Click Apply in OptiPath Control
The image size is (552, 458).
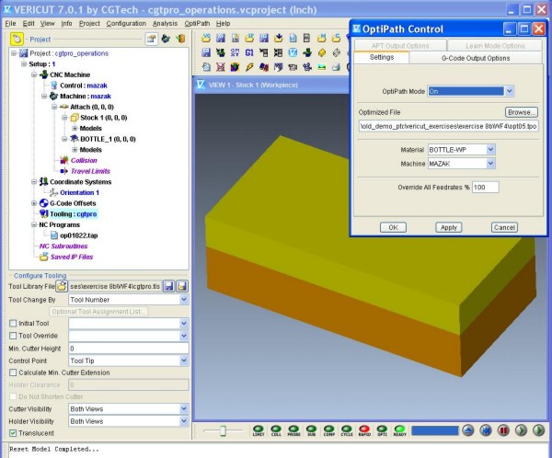point(449,227)
